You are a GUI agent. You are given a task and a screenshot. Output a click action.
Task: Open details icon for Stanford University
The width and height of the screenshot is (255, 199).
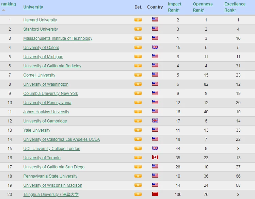(138, 29)
